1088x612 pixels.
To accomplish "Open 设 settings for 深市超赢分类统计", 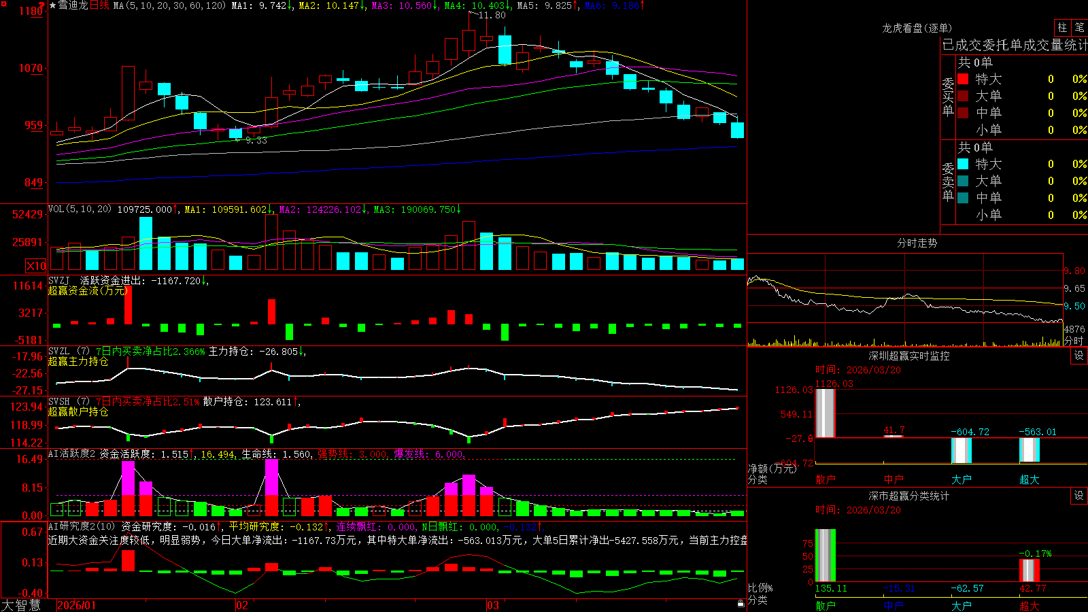I will click(1079, 496).
